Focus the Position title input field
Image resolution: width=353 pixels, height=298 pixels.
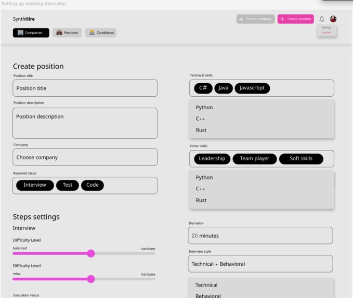[x=85, y=88]
